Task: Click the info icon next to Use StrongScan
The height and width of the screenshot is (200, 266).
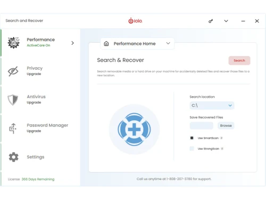Action: tap(222, 149)
